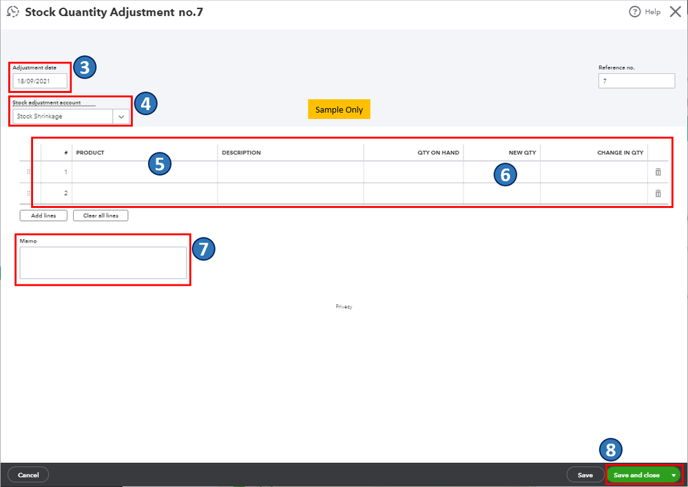Click the green Save and close button
This screenshot has height=487, width=688.
[636, 475]
